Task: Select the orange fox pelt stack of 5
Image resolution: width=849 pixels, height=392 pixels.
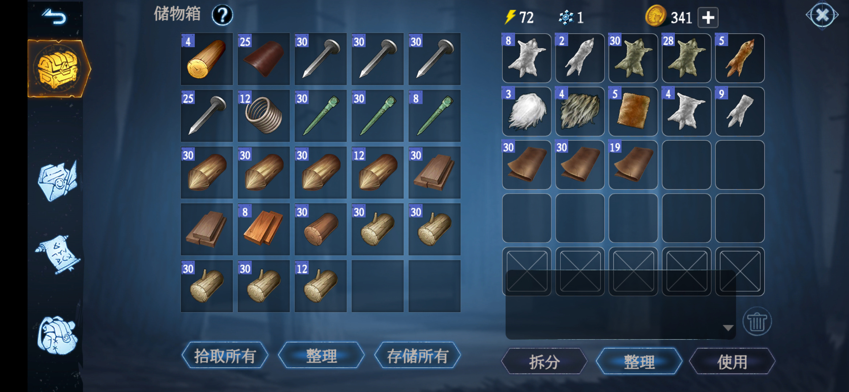Action: coord(740,58)
